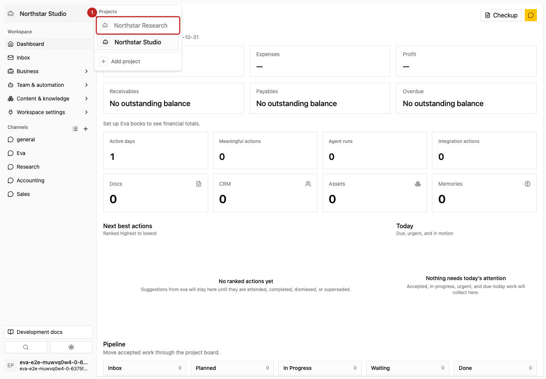
Task: Click 'No ranked actions yet' text
Action: point(246,281)
